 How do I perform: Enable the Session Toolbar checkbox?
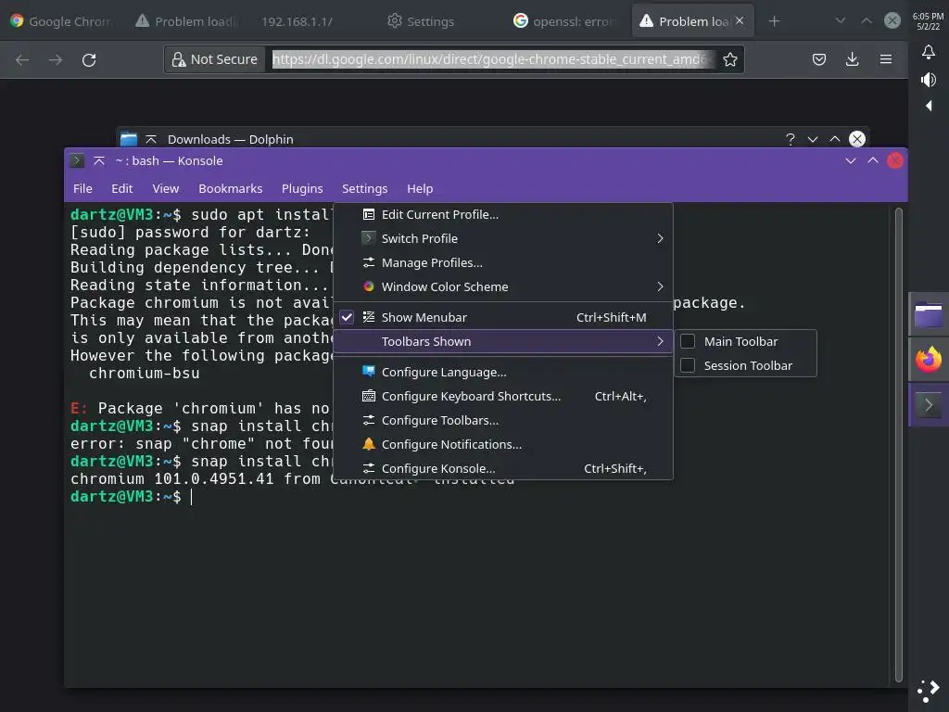click(x=688, y=365)
